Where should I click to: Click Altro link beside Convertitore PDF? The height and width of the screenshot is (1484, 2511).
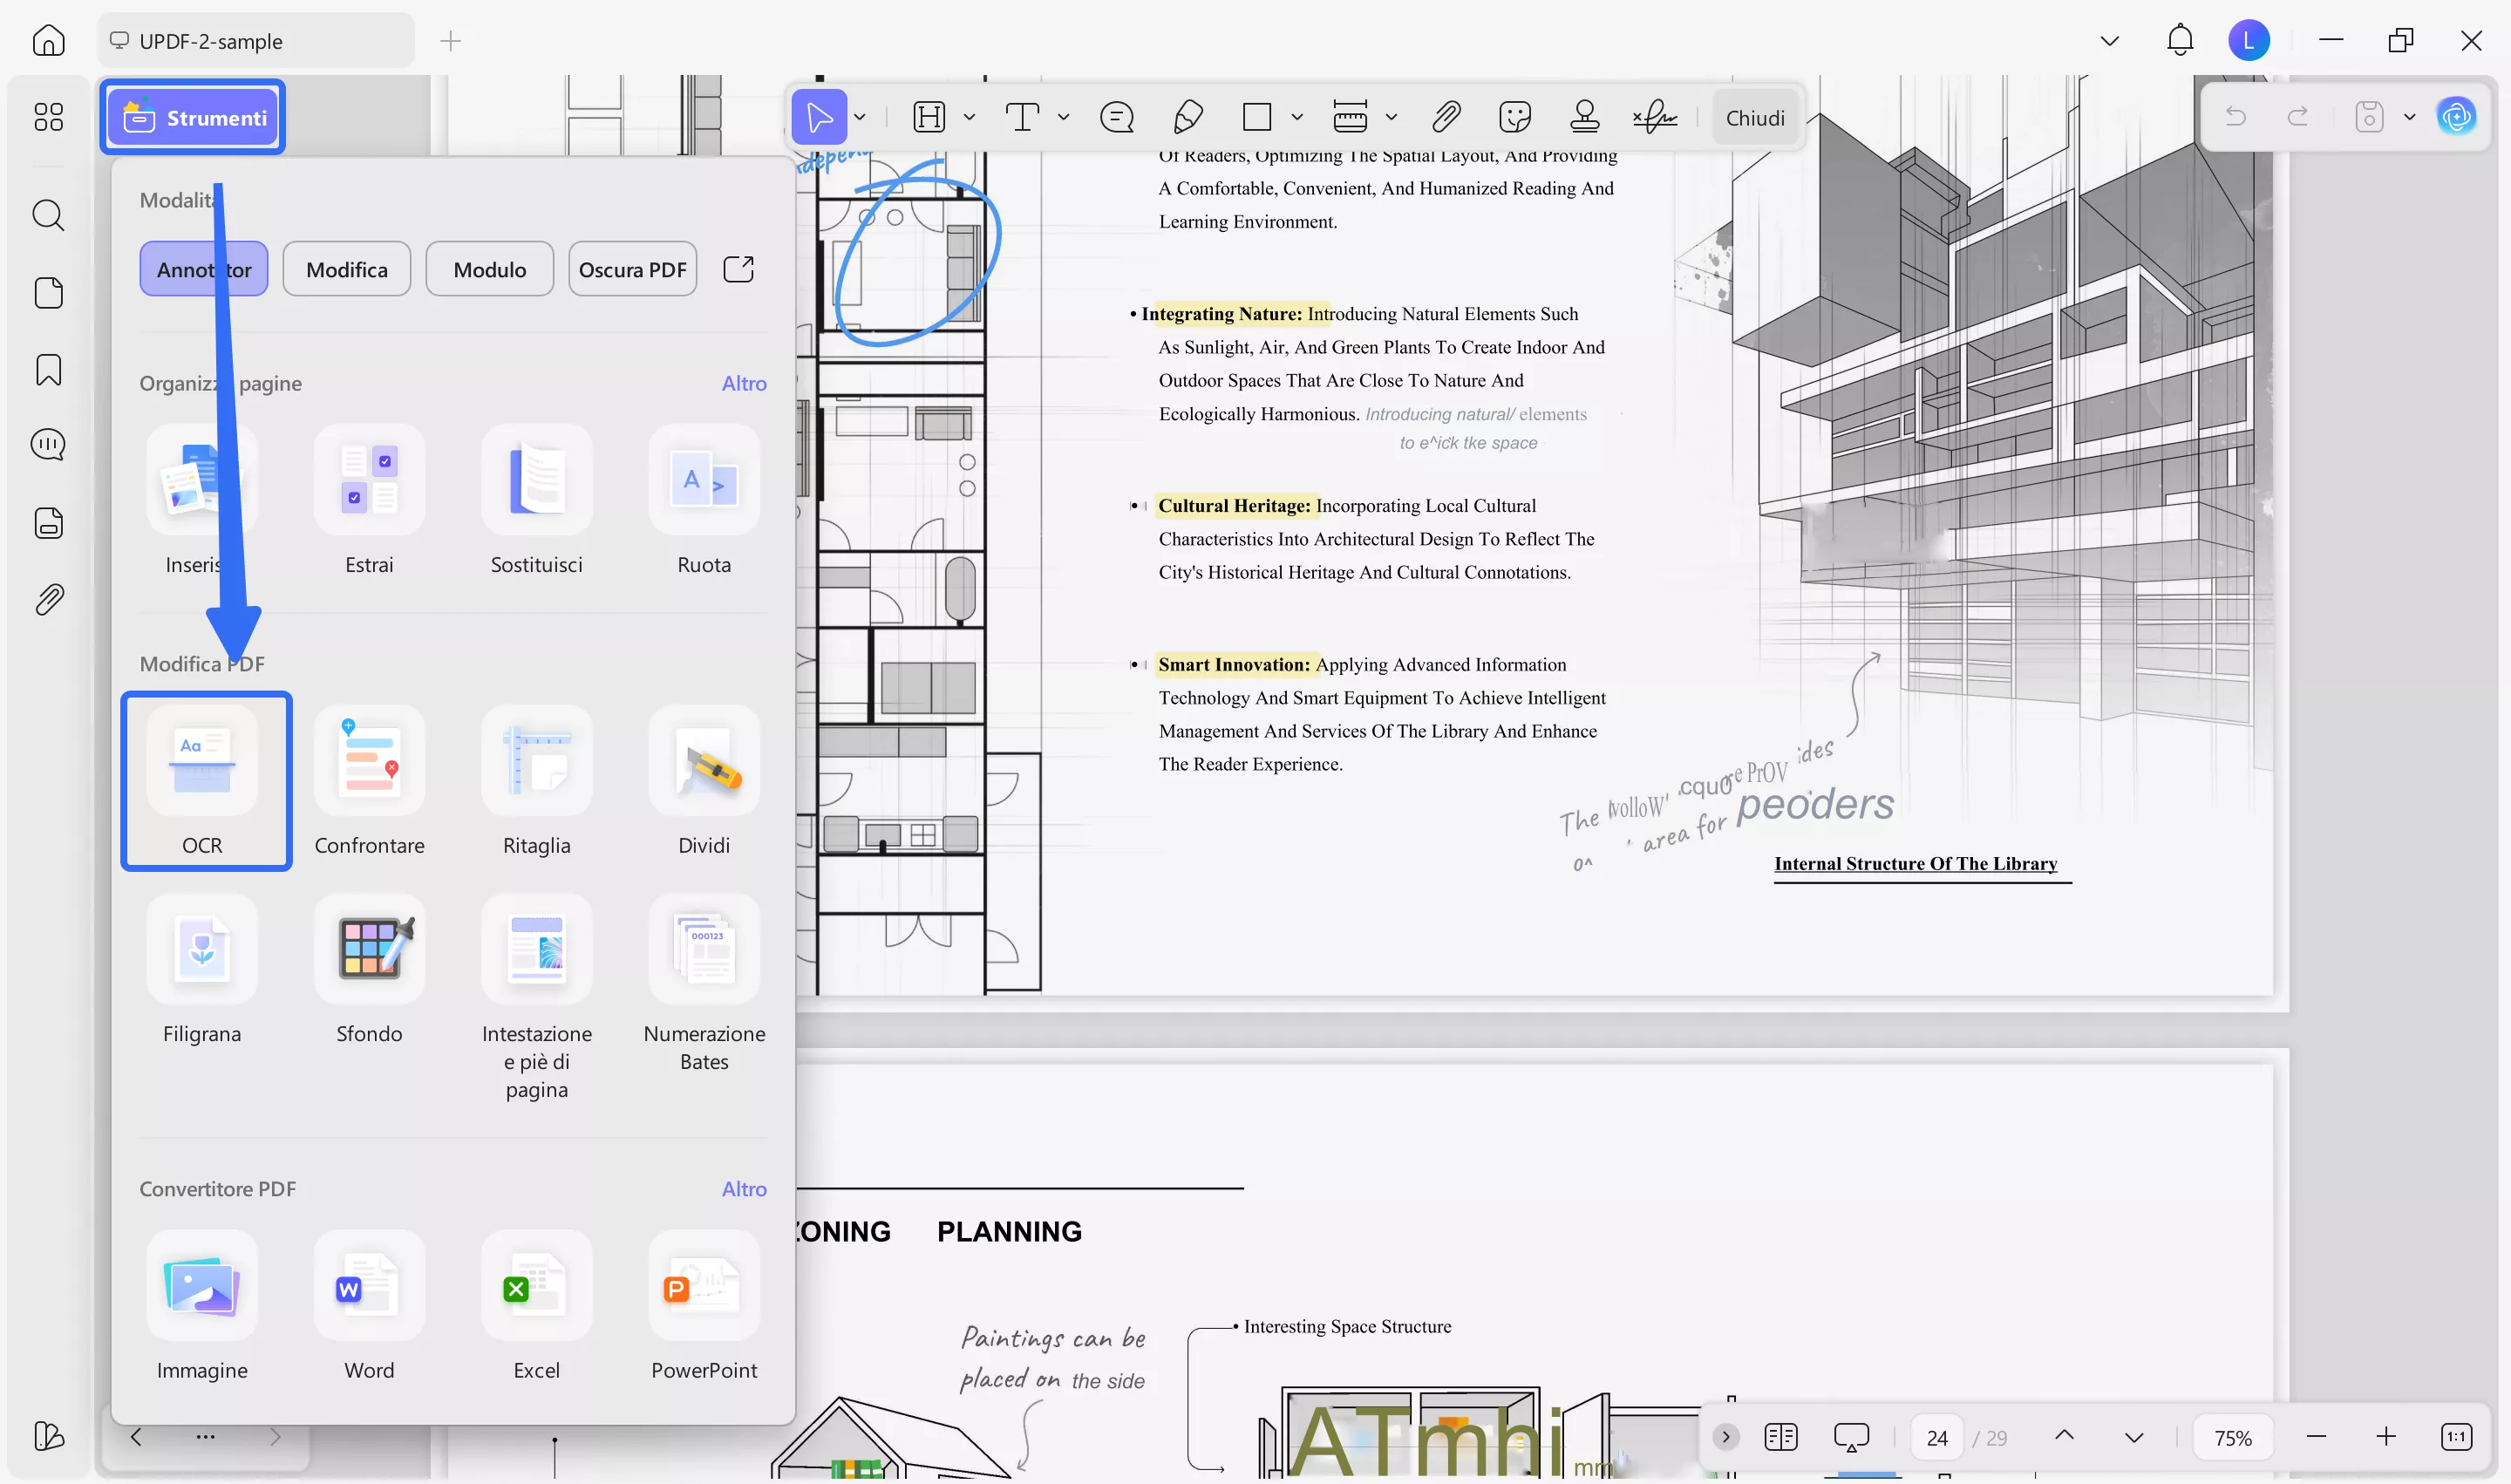click(744, 1188)
